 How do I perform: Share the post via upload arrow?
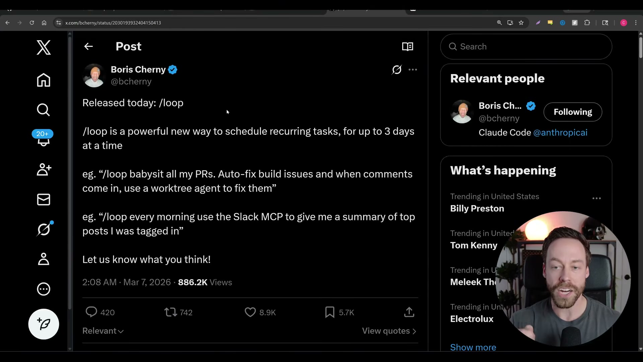[x=409, y=312]
